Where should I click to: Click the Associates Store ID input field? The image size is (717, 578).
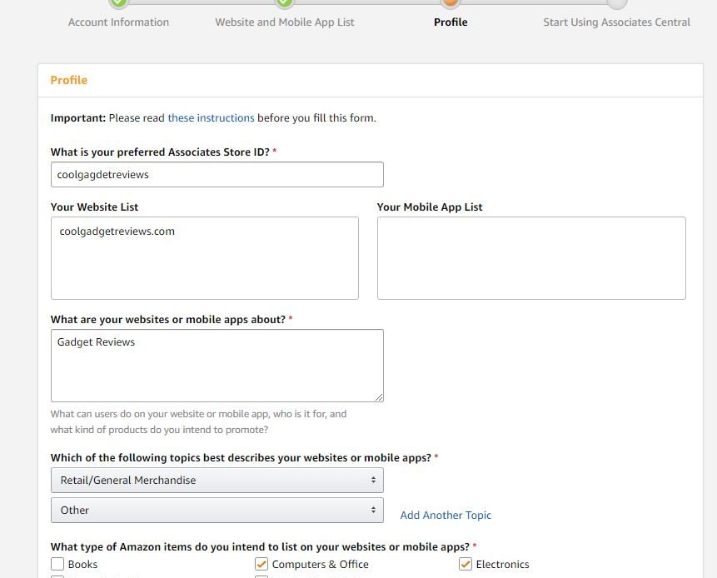click(217, 174)
